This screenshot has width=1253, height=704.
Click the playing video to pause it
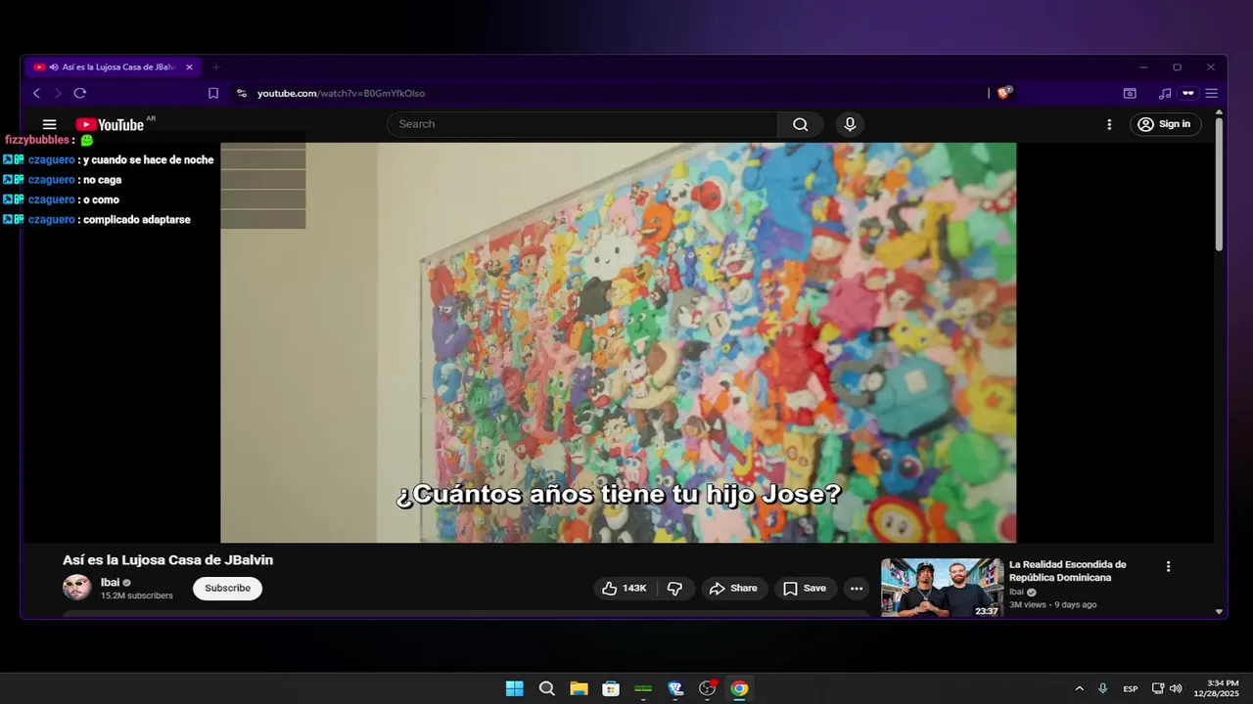pyautogui.click(x=618, y=342)
